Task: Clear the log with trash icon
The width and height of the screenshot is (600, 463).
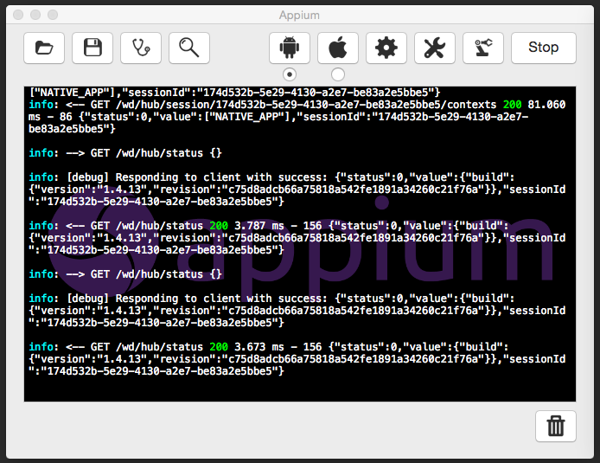Action: click(556, 427)
